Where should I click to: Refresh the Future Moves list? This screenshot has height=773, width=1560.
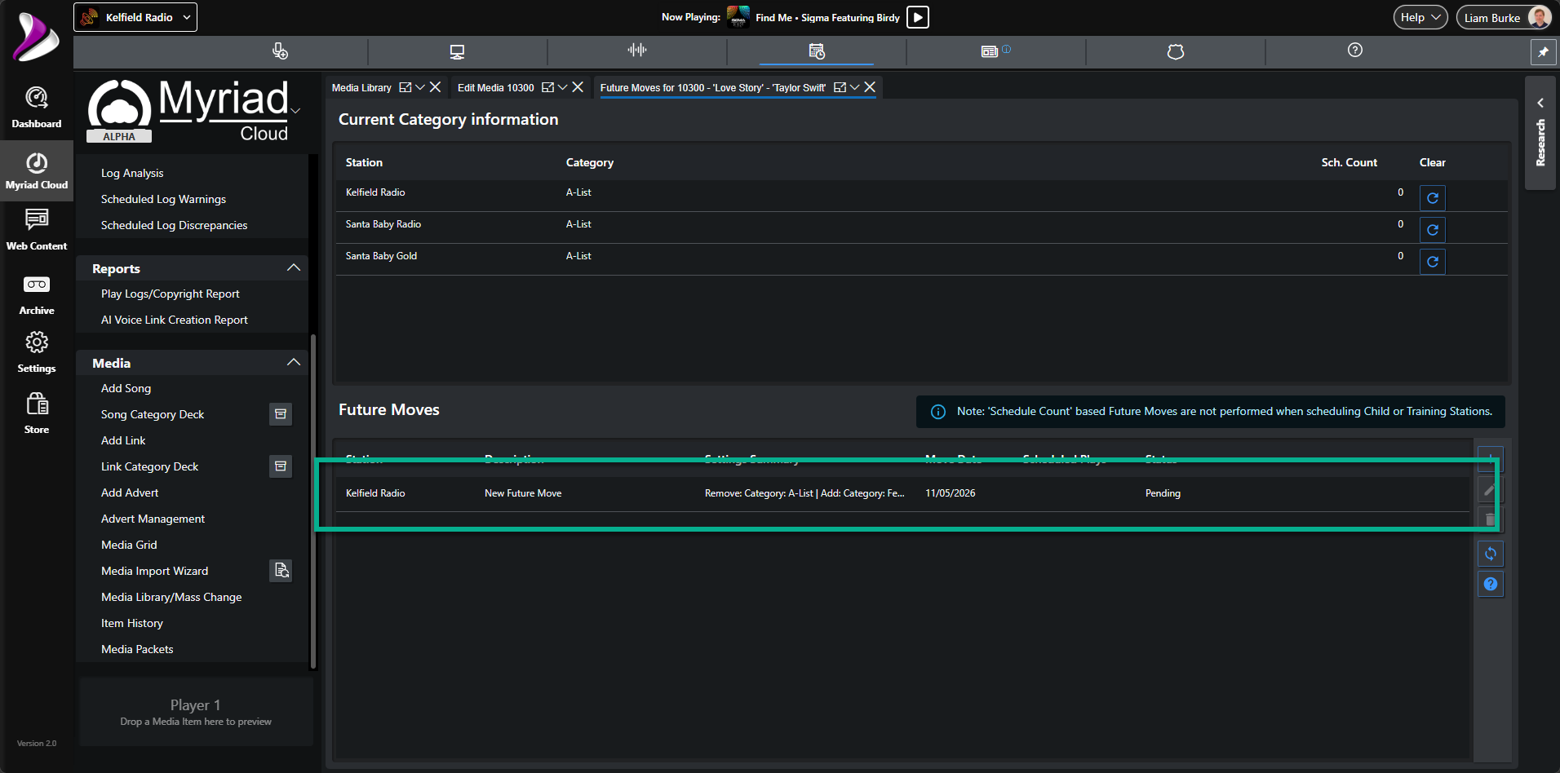click(x=1491, y=554)
